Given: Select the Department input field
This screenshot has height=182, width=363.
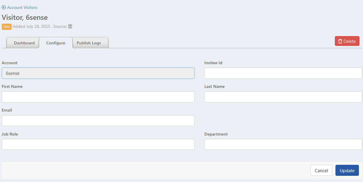Looking at the screenshot, I should [283, 144].
